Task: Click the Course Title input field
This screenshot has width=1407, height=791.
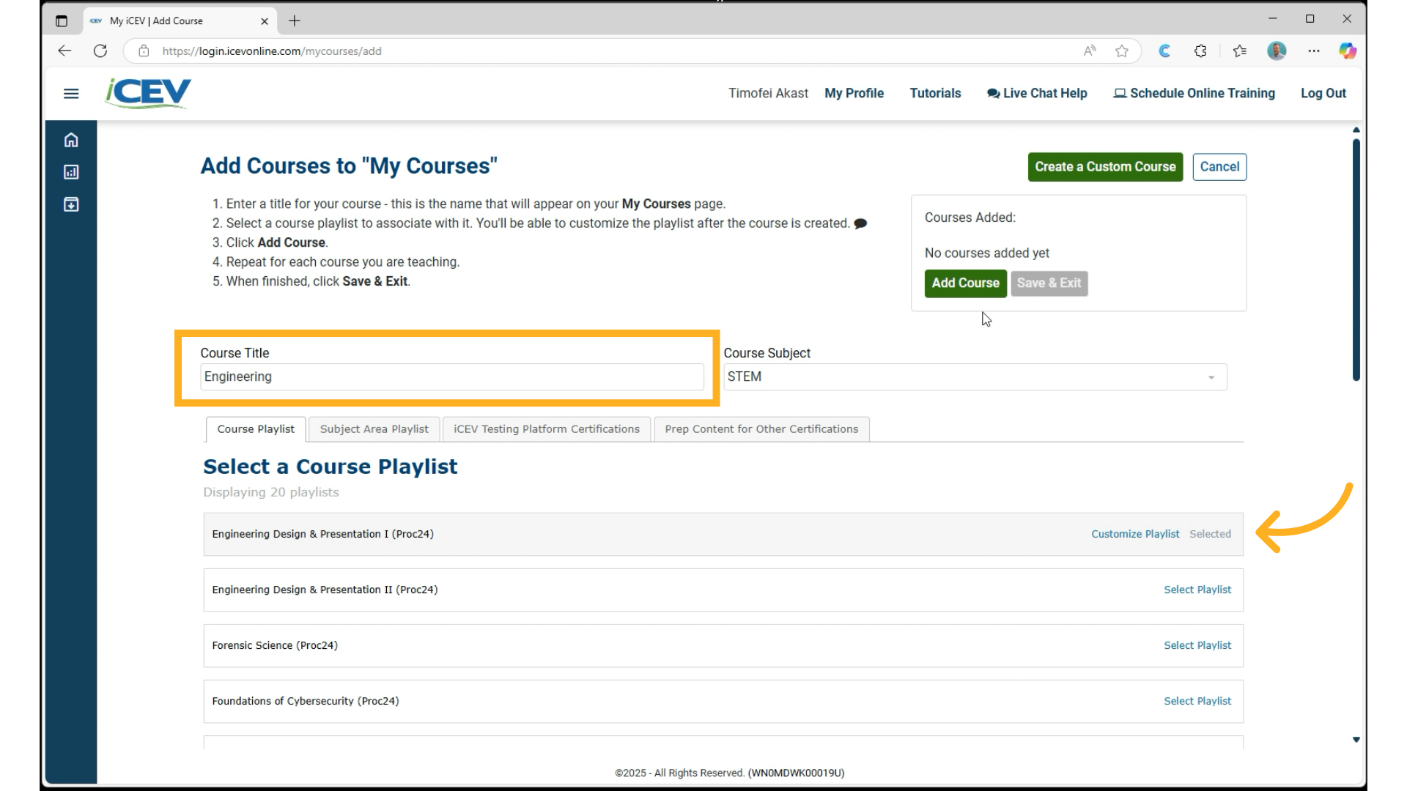Action: [x=451, y=376]
